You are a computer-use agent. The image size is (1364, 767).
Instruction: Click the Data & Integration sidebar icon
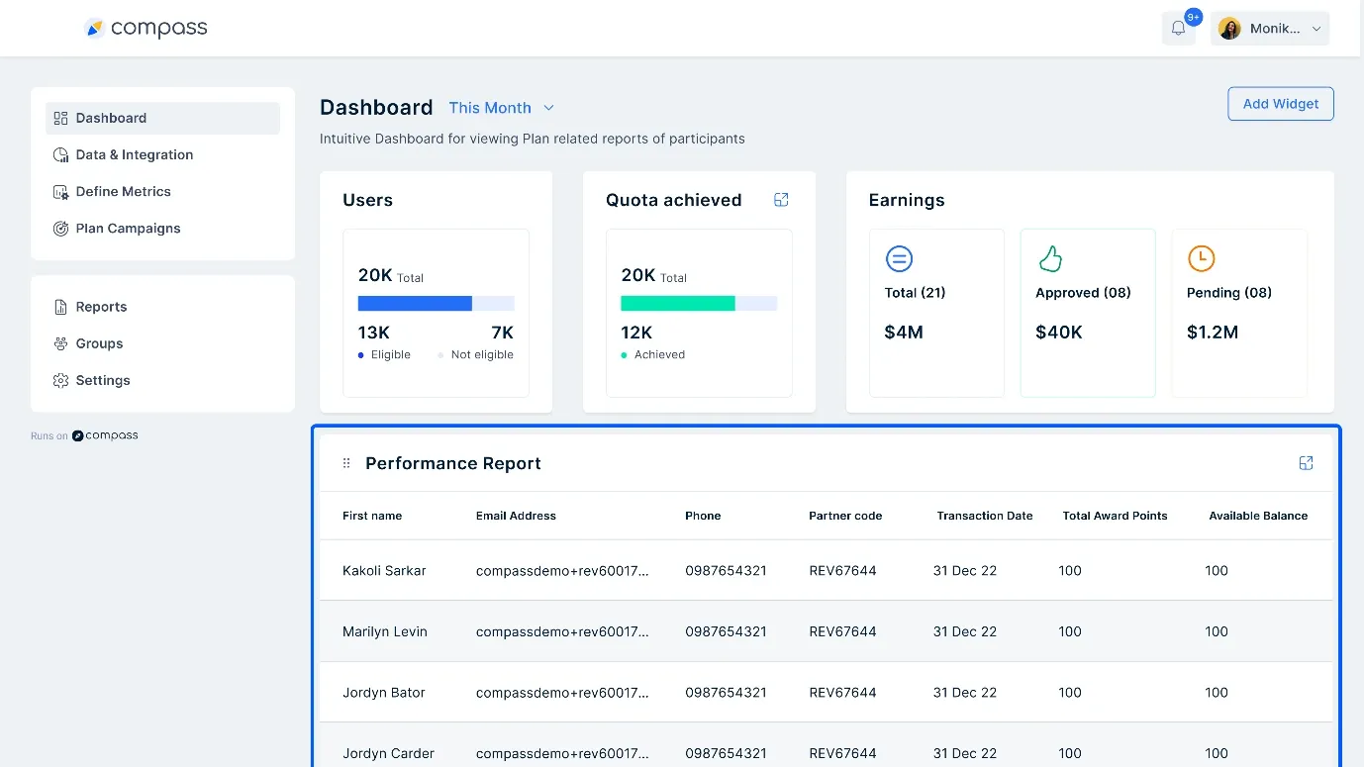57,154
